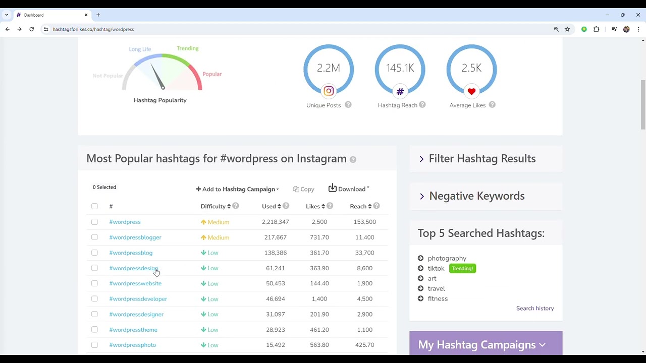Sort table by Likes arrows
Viewport: 646px width, 363px height.
tap(323, 206)
